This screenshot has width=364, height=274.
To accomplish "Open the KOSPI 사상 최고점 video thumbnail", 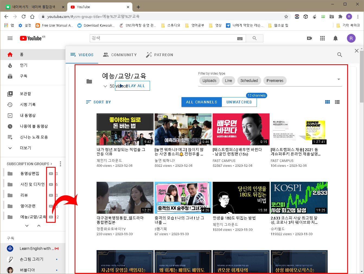I will tap(299, 198).
